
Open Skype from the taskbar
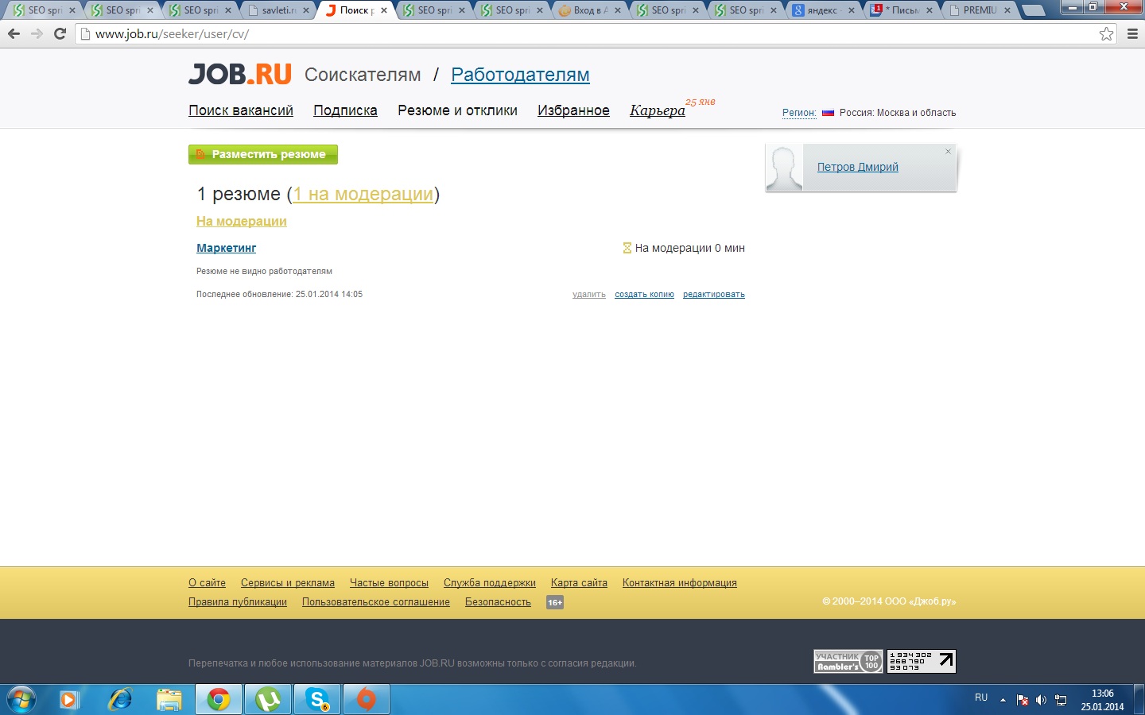pyautogui.click(x=317, y=700)
